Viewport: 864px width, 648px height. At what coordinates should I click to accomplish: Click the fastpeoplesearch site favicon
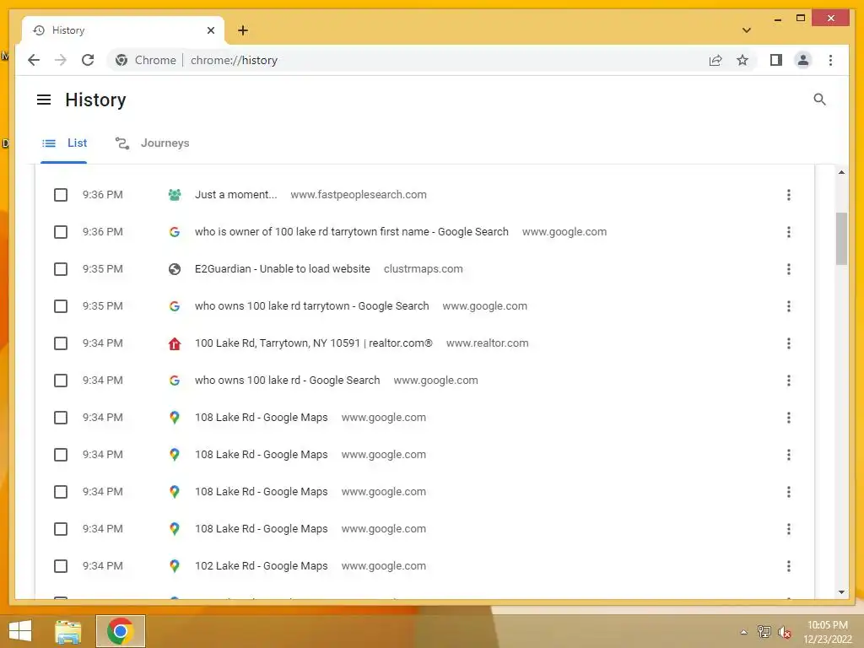coord(174,195)
